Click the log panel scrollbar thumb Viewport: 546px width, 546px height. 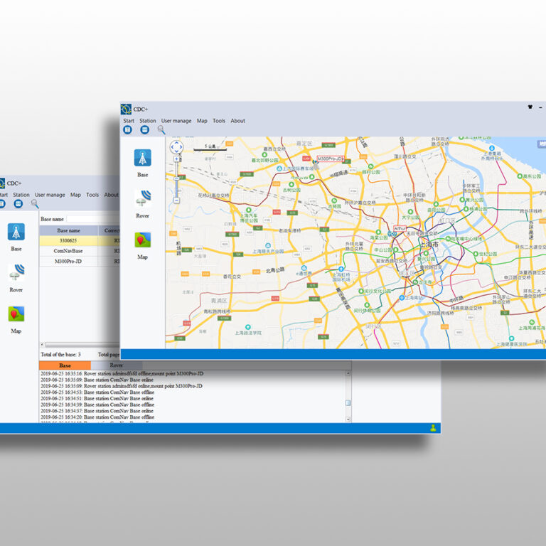click(x=348, y=403)
